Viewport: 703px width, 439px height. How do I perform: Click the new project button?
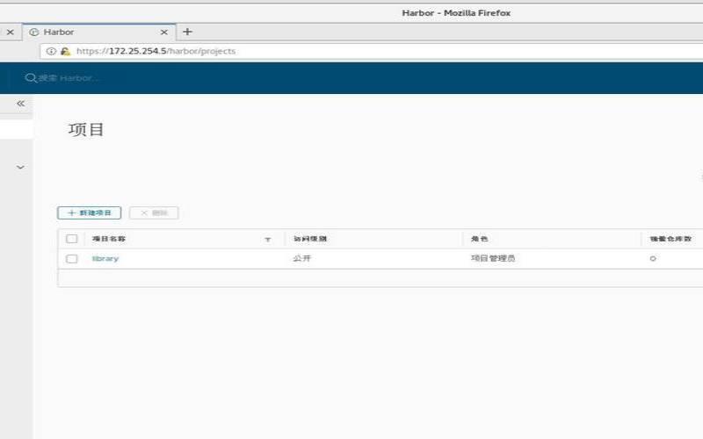pos(90,212)
